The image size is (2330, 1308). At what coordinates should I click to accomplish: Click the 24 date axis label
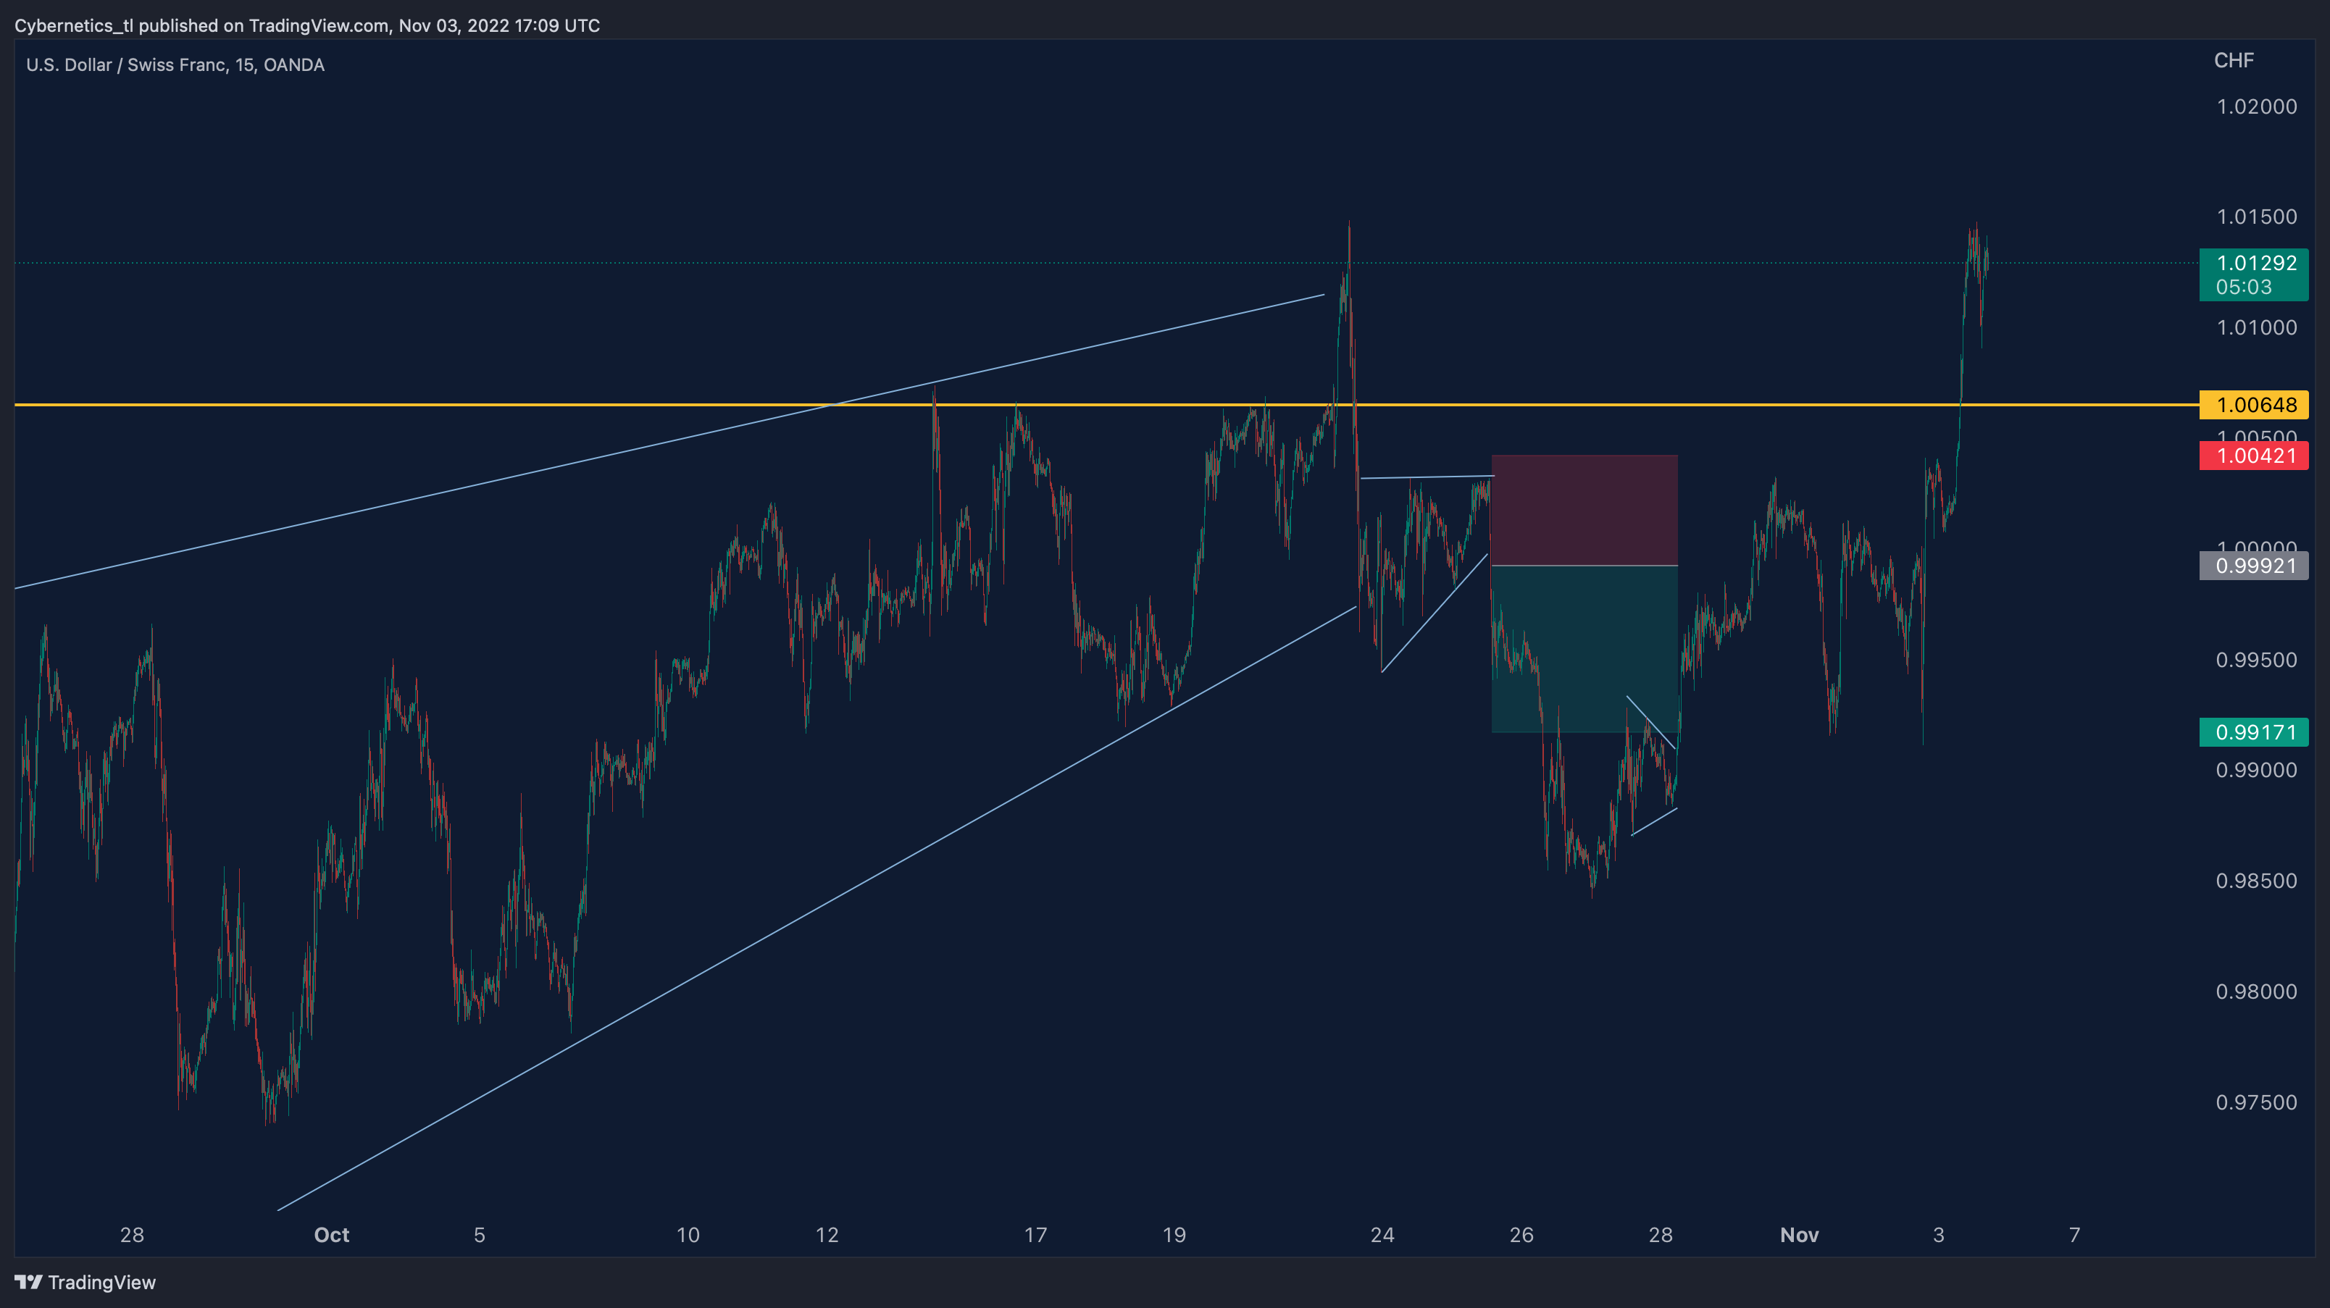(1382, 1235)
